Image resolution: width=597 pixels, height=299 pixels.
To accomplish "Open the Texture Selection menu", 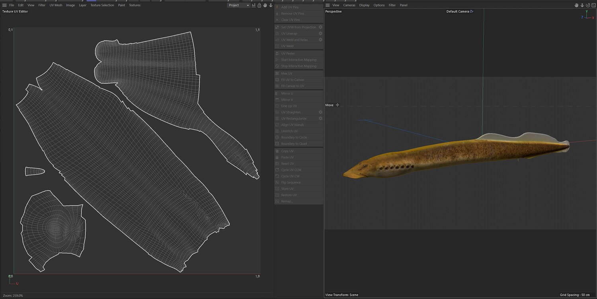I will point(102,5).
